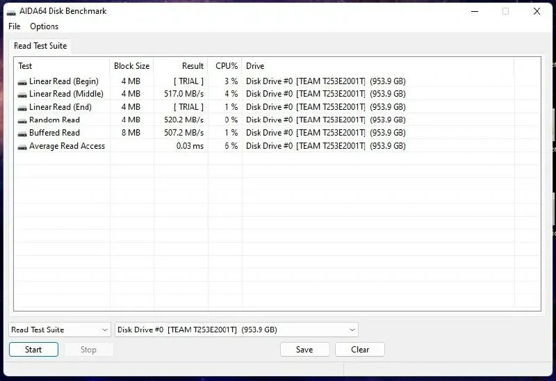
Task: Open the File menu
Action: pyautogui.click(x=14, y=26)
